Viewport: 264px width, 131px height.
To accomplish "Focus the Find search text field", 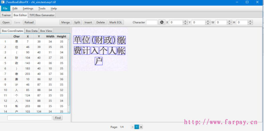I will (30, 118).
